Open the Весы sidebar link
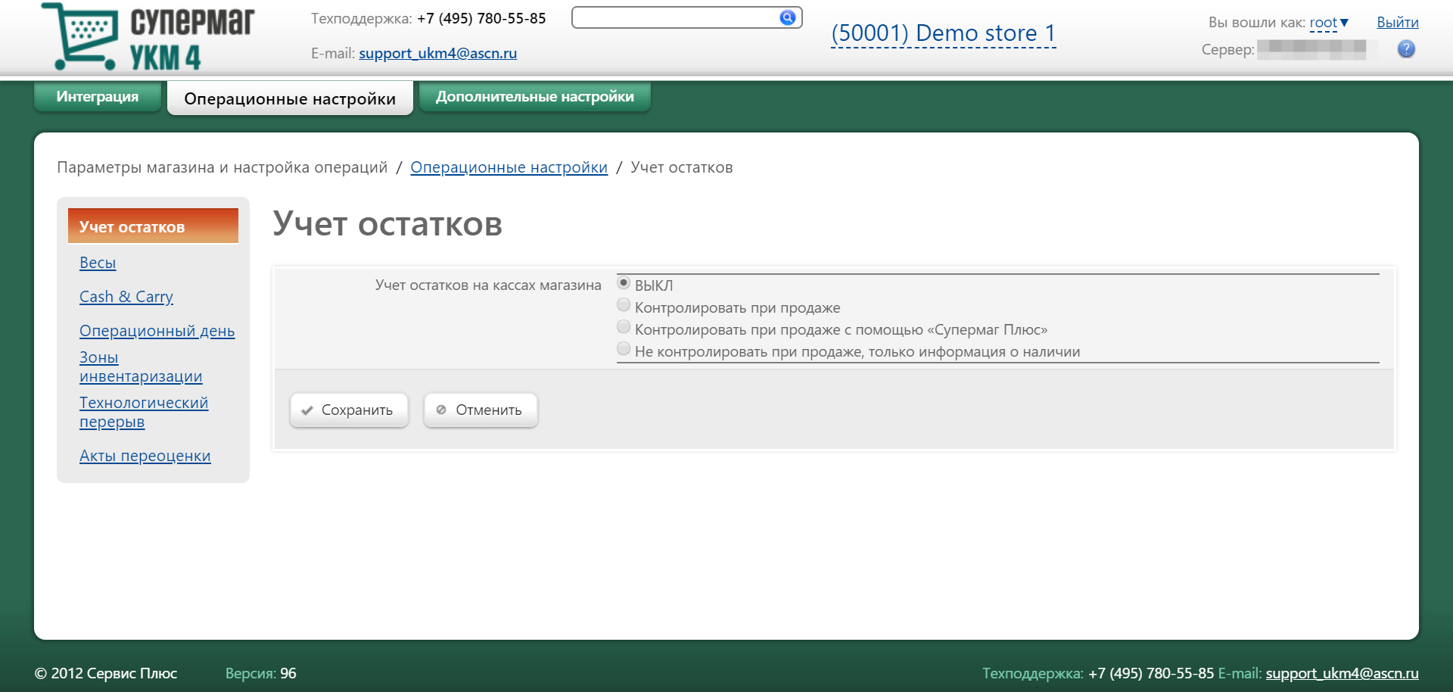Screen dimensions: 1453x692 [x=98, y=263]
